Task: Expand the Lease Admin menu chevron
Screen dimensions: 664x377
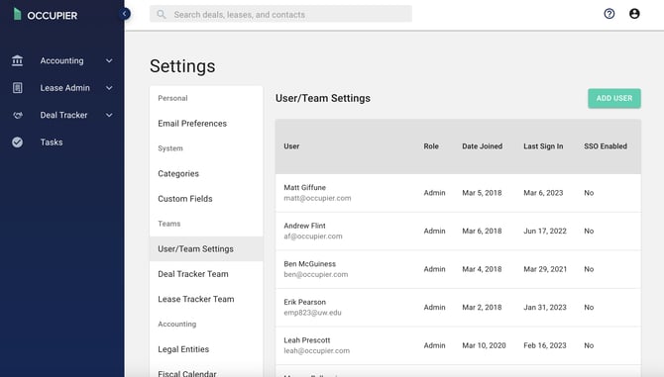Action: pos(109,88)
